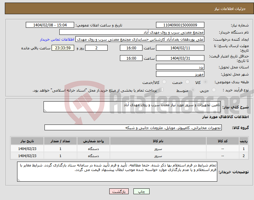Click the remaining days field showing 2

tap(96, 48)
